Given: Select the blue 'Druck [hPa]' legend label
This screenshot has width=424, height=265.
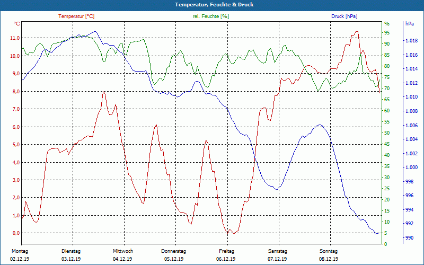Looking at the screenshot, I should coord(344,16).
